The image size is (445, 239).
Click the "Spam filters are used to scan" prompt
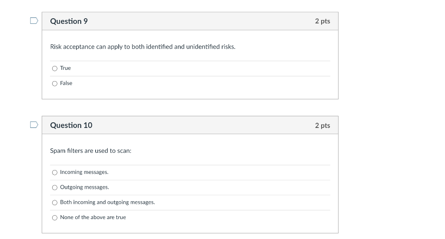pyautogui.click(x=91, y=151)
